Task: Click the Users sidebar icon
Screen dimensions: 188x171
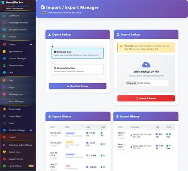Action: pyautogui.click(x=4, y=123)
